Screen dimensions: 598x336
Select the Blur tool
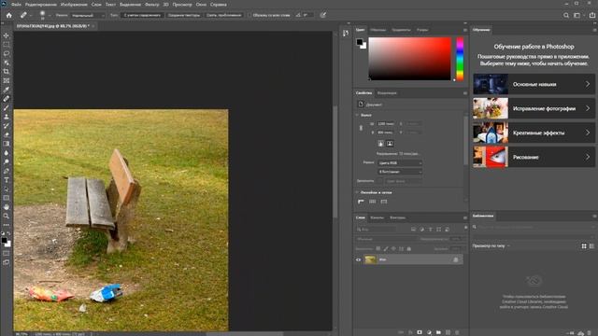(7, 153)
